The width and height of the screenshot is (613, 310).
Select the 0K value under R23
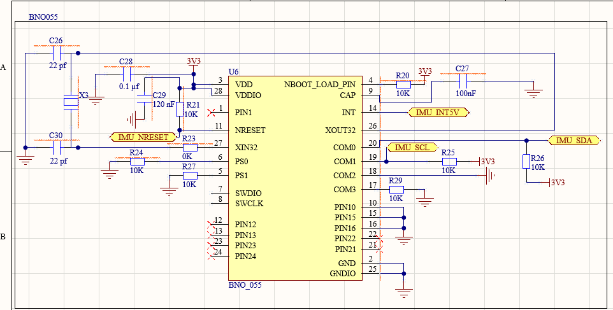187,156
